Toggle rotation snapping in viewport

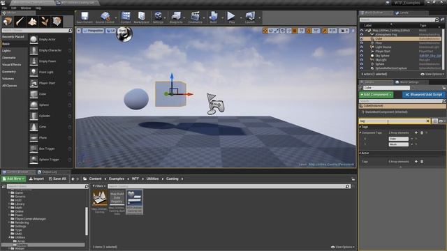(x=309, y=31)
